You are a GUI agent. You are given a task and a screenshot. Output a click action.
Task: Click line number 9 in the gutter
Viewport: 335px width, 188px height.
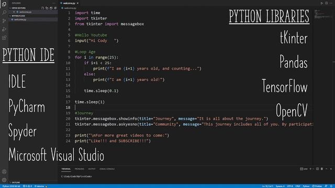(x=69, y=57)
